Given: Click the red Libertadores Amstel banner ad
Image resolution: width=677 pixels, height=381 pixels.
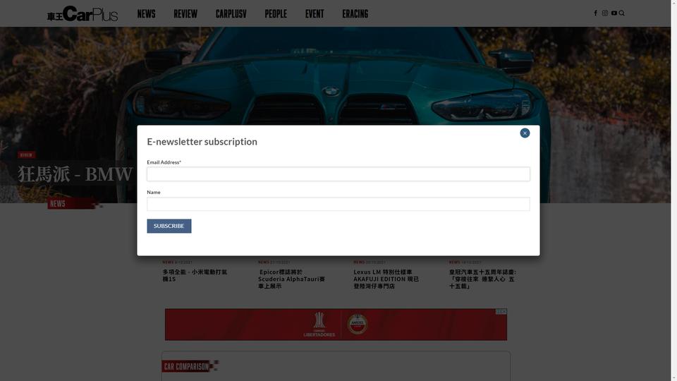Looking at the screenshot, I should tap(336, 325).
